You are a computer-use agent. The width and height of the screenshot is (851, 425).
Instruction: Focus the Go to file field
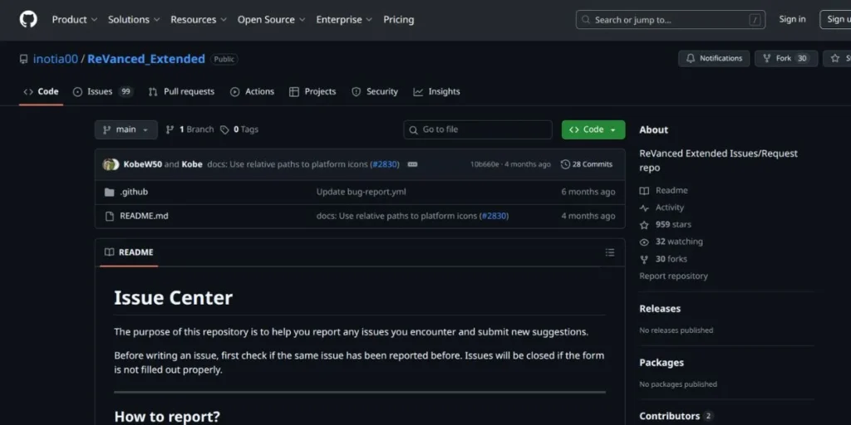478,129
